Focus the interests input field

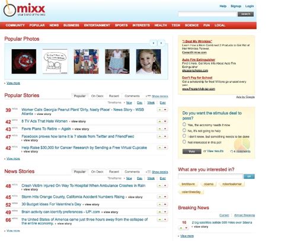210,176
